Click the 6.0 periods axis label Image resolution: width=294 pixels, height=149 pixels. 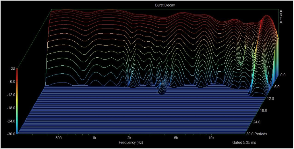tap(277, 87)
